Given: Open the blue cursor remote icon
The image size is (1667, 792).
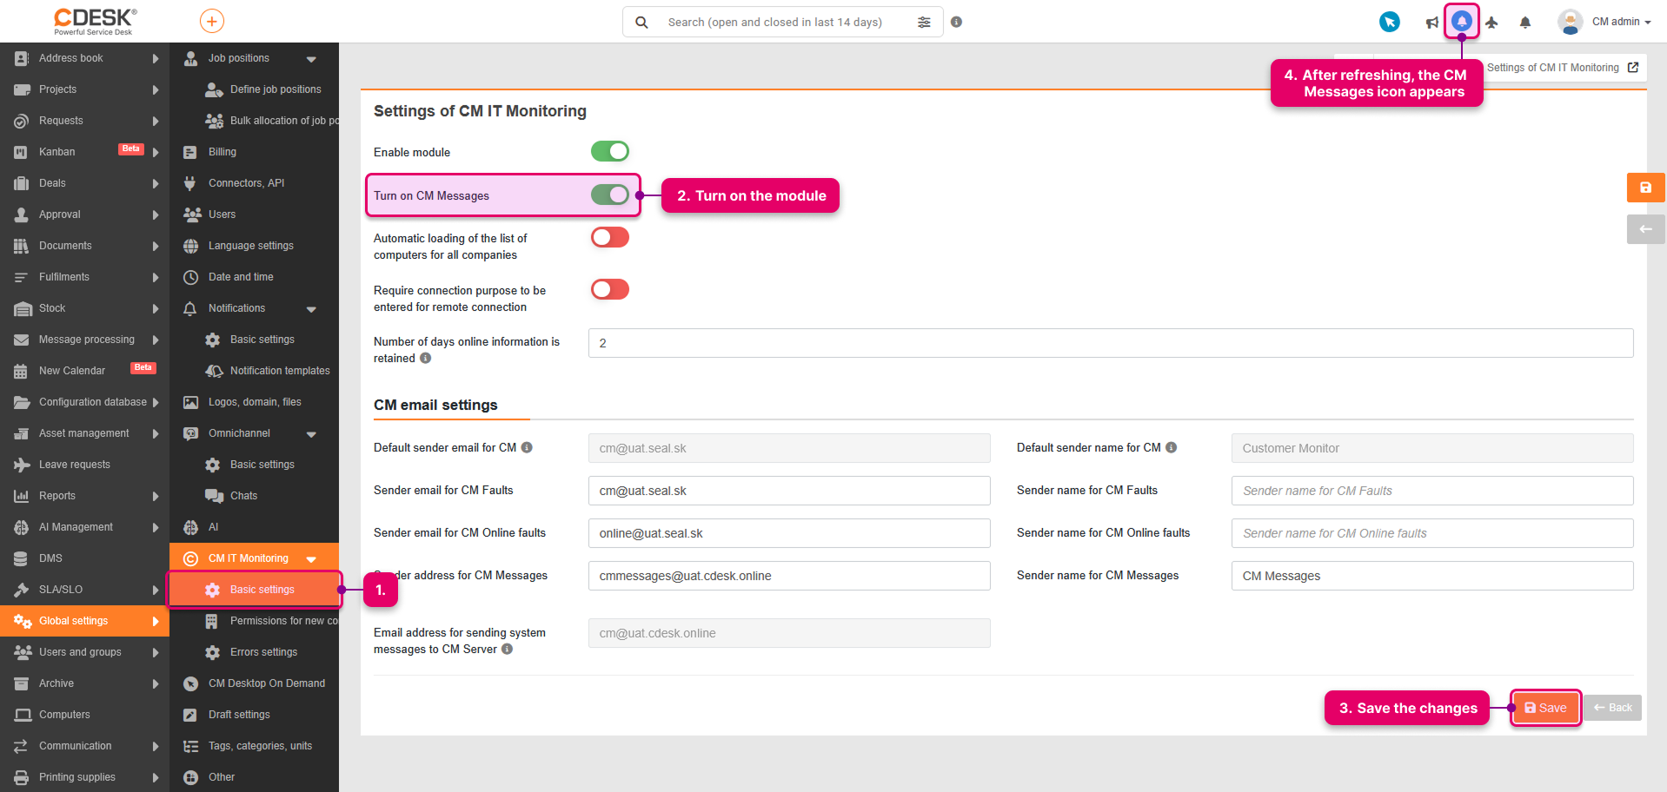Looking at the screenshot, I should click(x=1390, y=22).
